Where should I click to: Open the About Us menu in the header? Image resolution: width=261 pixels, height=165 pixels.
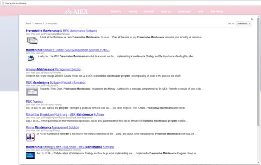point(166,11)
